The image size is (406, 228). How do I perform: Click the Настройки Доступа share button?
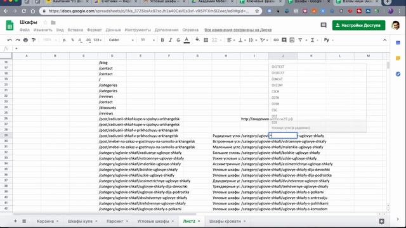coord(358,25)
